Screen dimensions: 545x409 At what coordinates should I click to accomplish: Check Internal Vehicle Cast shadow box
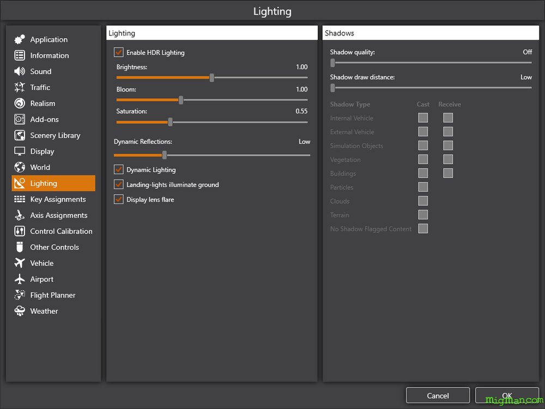click(423, 118)
